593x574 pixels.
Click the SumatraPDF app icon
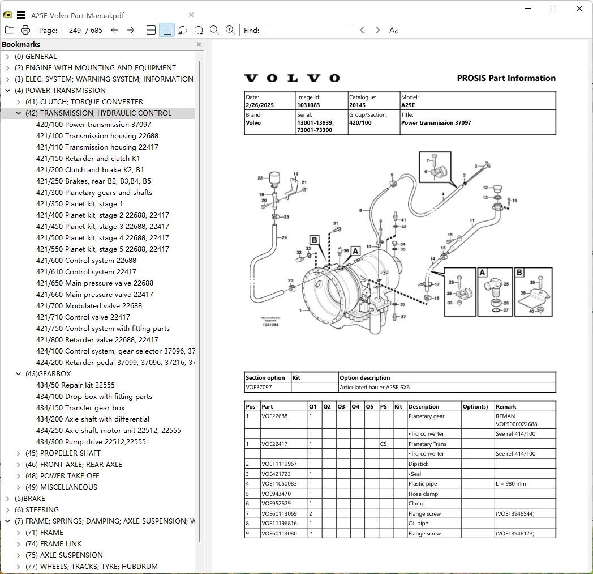tap(7, 15)
